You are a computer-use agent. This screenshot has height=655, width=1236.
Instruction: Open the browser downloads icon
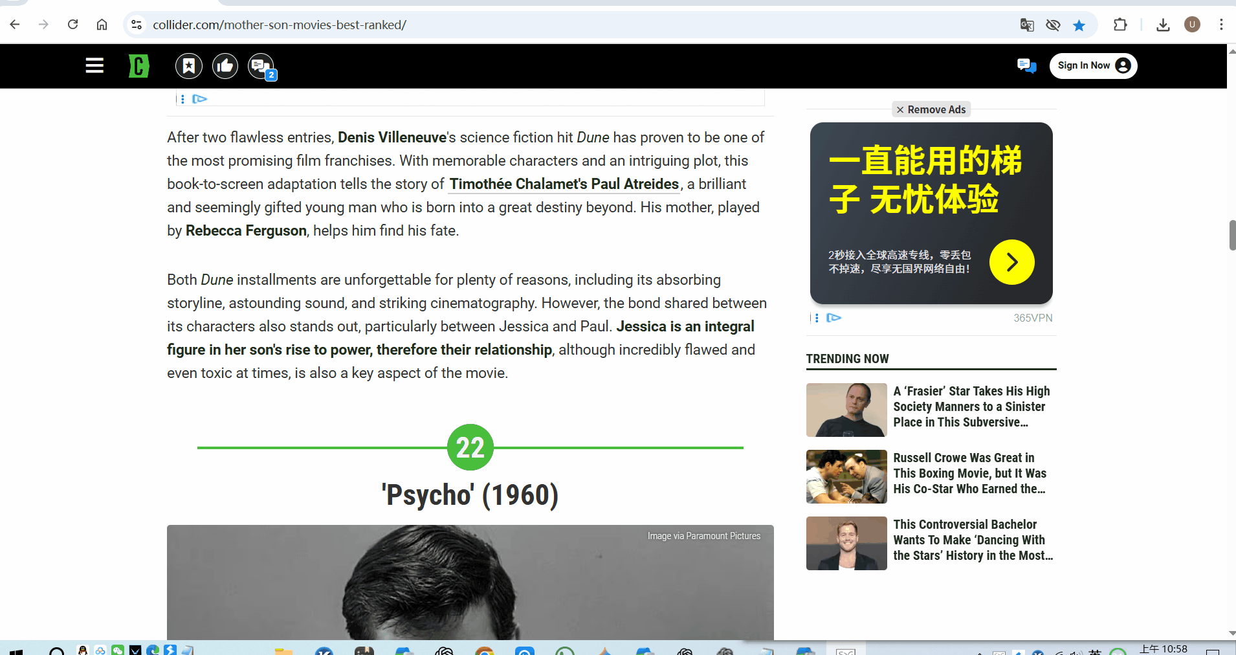[x=1163, y=25]
